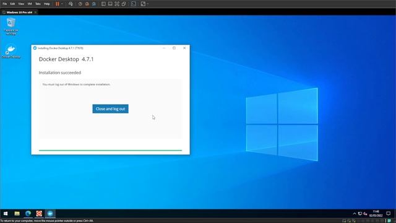The height and width of the screenshot is (223, 396).
Task: Close the Windows 10 Pro x64 tab
Action: point(35,12)
